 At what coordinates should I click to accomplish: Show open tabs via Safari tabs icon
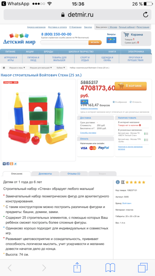[143, 268]
